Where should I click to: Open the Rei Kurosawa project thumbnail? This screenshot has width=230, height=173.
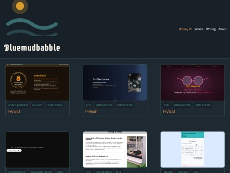(115, 82)
